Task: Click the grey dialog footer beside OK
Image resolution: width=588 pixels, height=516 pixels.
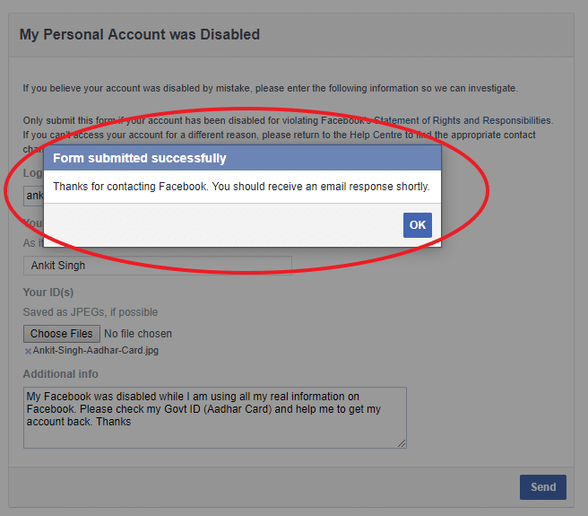Action: click(224, 225)
